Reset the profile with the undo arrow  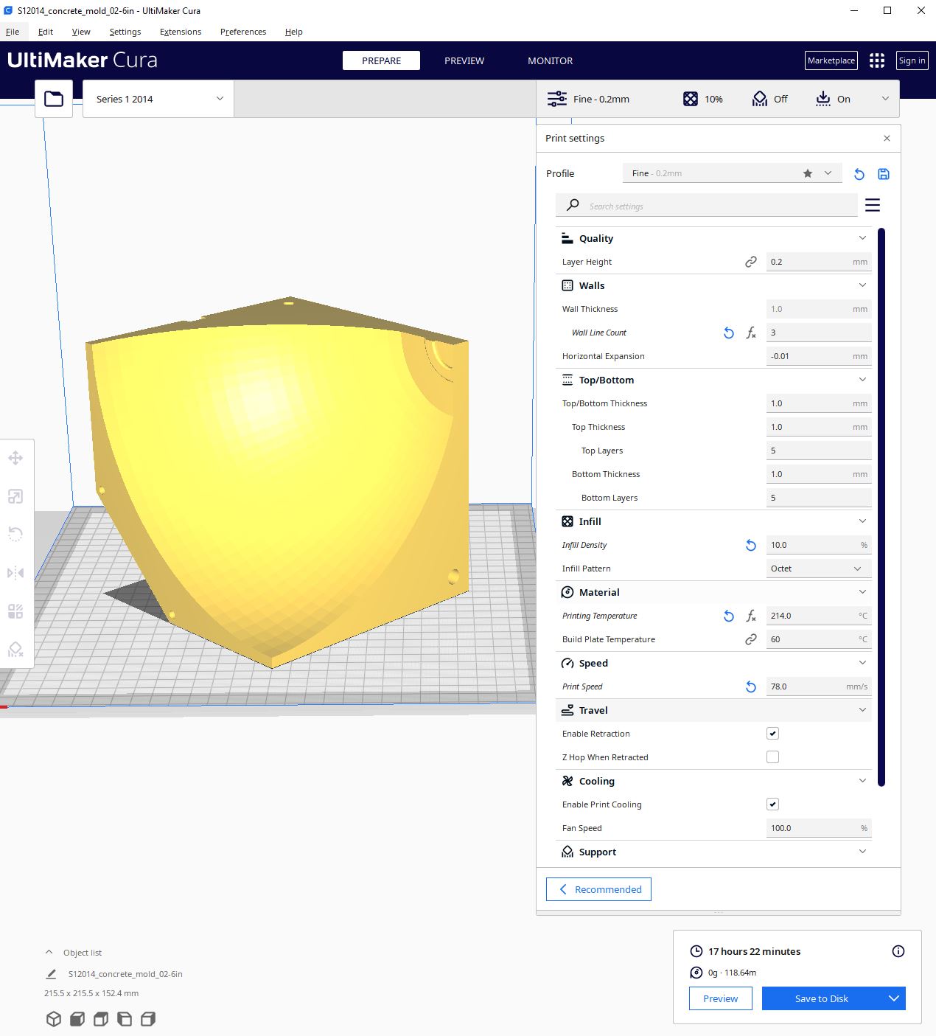(859, 174)
